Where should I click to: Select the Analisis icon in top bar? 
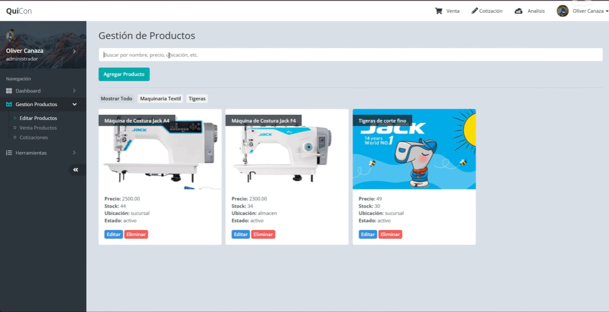coord(517,10)
